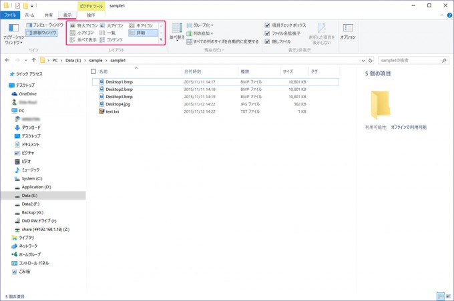Image resolution: width=454 pixels, height=301 pixels.
Task: Select the file Desktop2.bmp
Action: pos(119,89)
